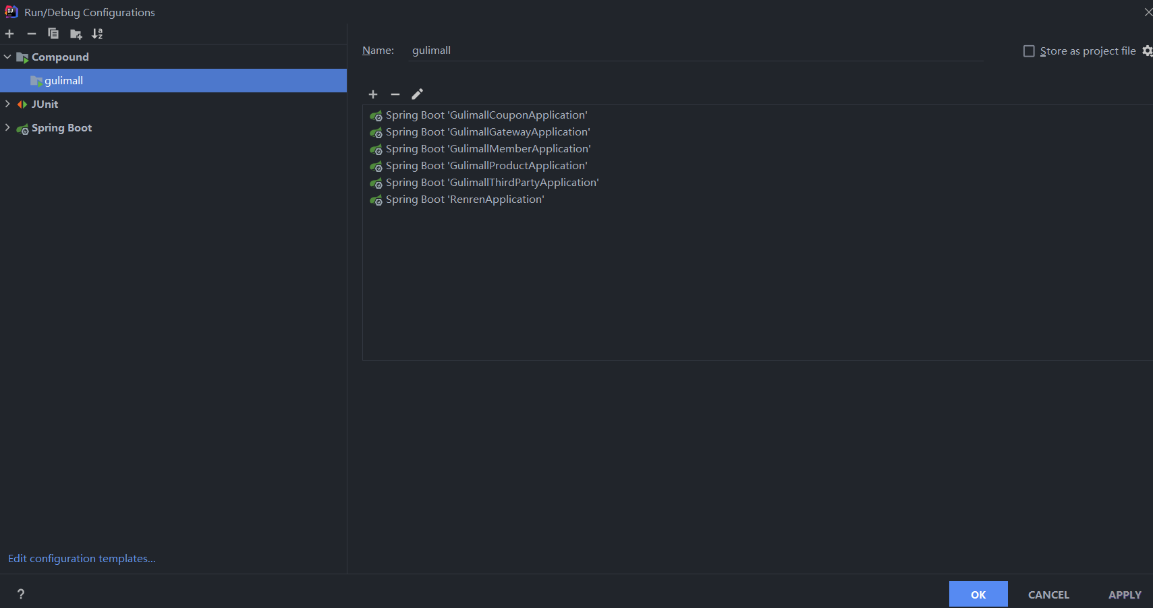Viewport: 1153px width, 608px height.
Task: Add configuration to compound list
Action: click(373, 94)
